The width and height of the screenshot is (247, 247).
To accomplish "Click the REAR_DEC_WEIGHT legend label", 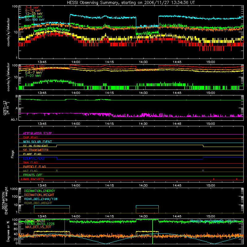I will pyautogui.click(x=38, y=203).
